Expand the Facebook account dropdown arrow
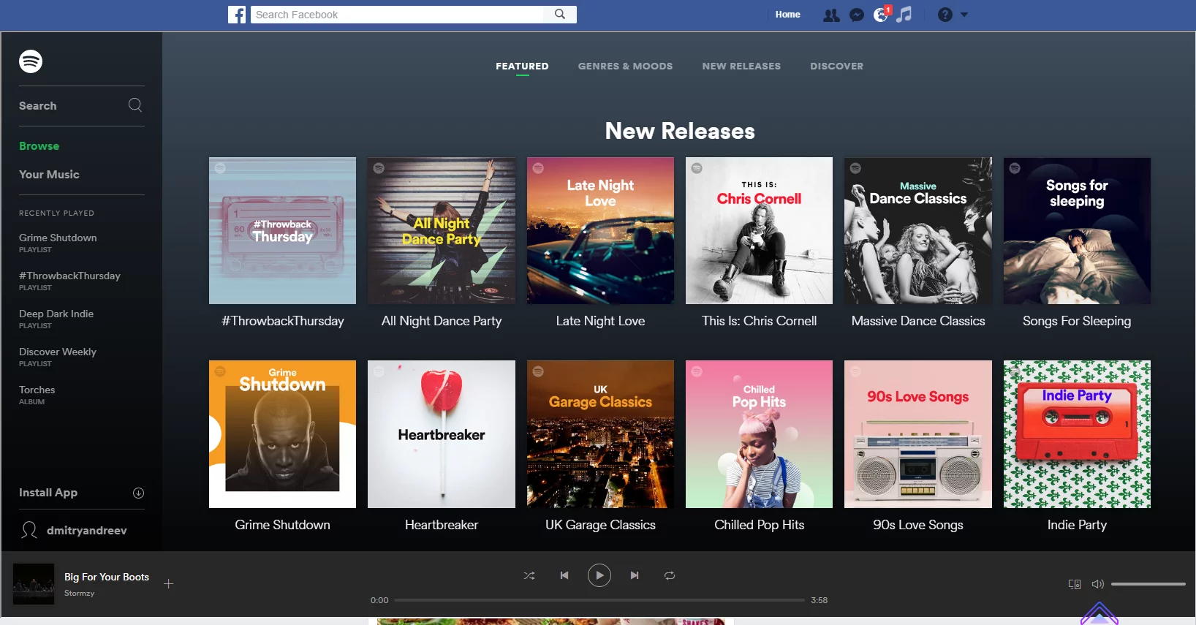The width and height of the screenshot is (1196, 625). [964, 15]
